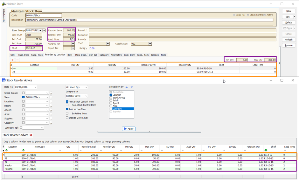The image size is (299, 181).
Task: Remove a row with the minus icon
Action: point(17,60)
